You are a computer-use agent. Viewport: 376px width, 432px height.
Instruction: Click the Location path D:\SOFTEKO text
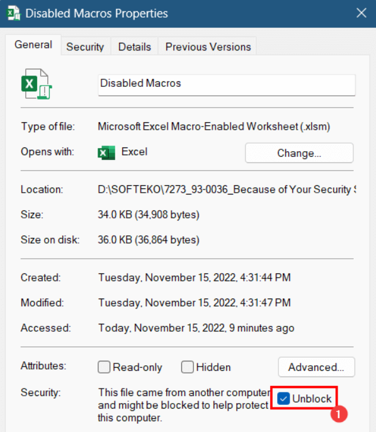tap(227, 190)
